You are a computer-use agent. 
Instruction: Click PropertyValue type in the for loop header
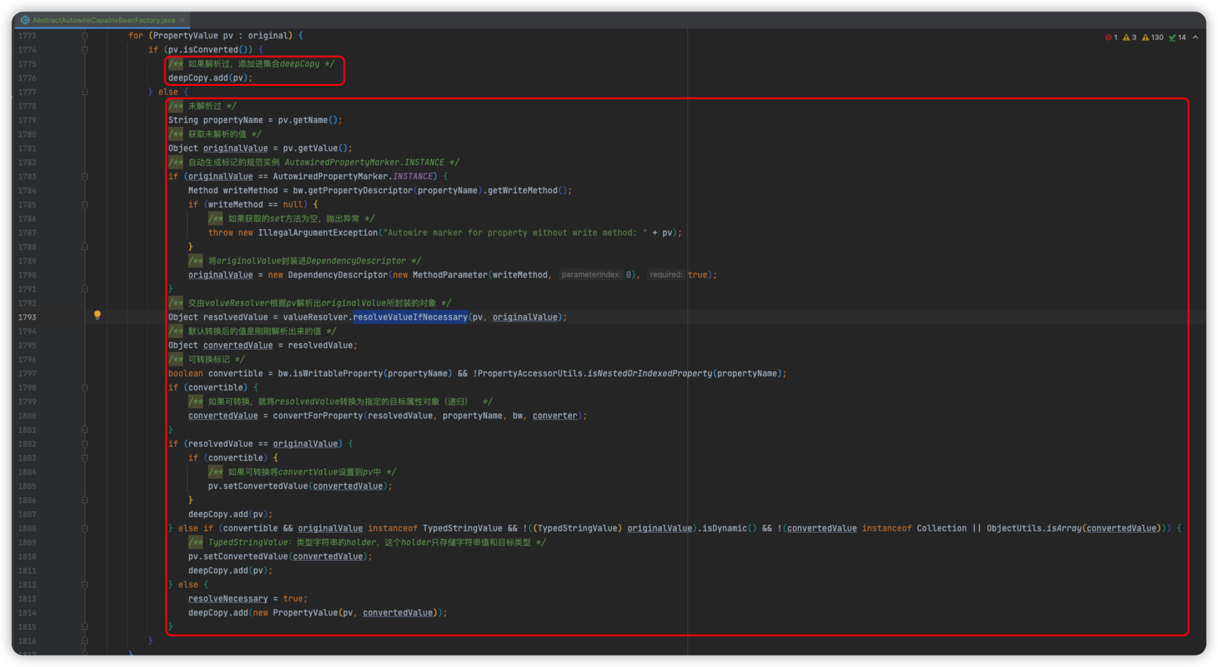point(185,36)
